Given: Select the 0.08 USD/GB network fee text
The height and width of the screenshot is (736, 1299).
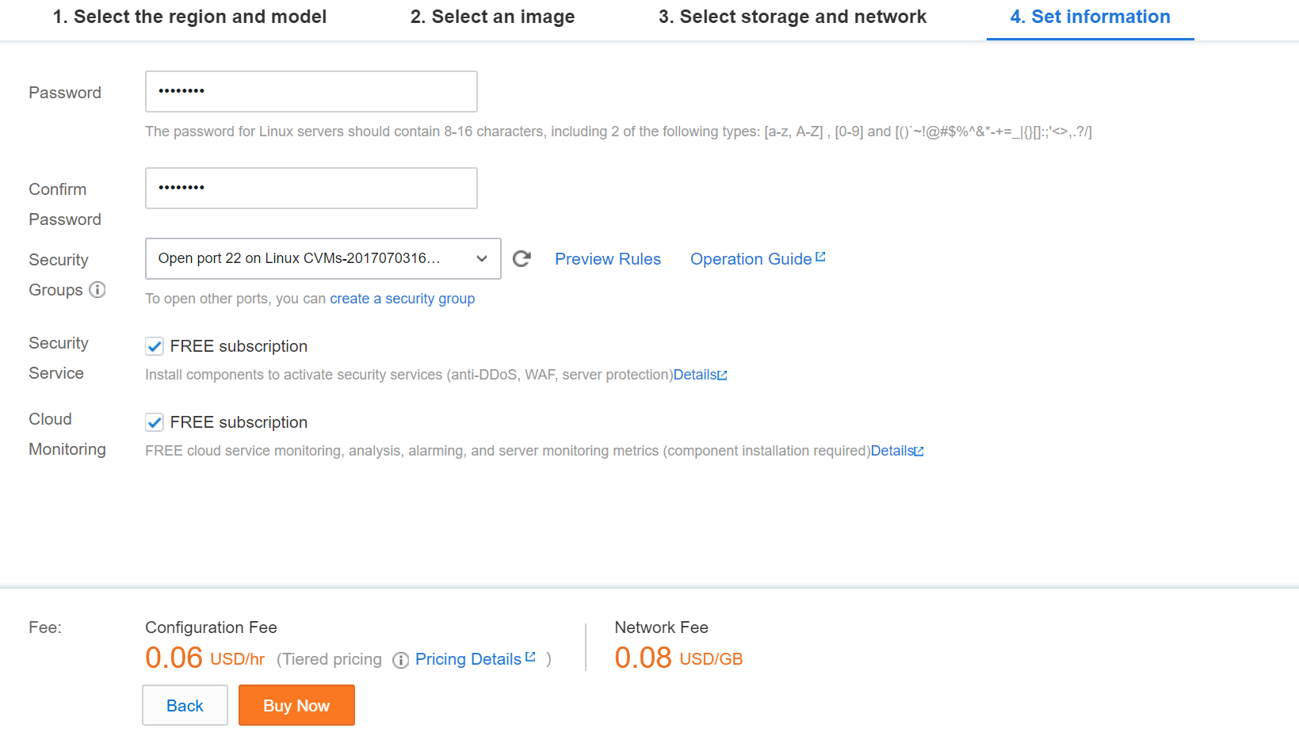Looking at the screenshot, I should pyautogui.click(x=678, y=658).
